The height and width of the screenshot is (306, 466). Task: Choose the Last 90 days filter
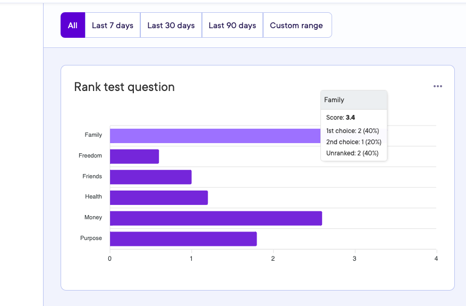click(232, 26)
